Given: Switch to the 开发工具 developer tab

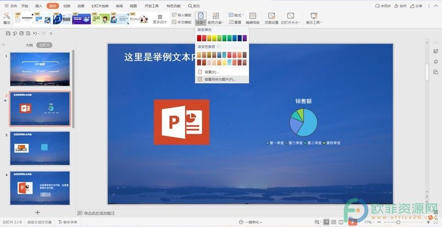Looking at the screenshot, I should pos(152,6).
